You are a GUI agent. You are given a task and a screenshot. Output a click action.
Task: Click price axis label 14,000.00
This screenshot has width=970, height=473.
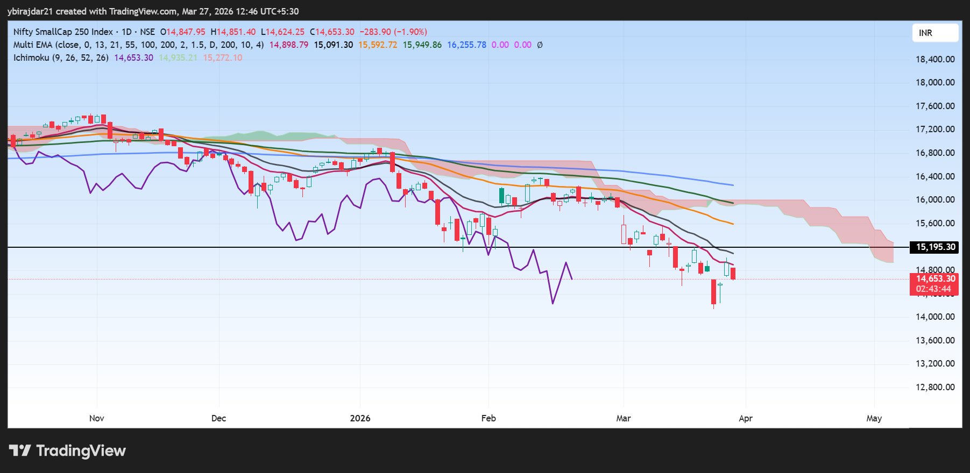[x=935, y=317]
